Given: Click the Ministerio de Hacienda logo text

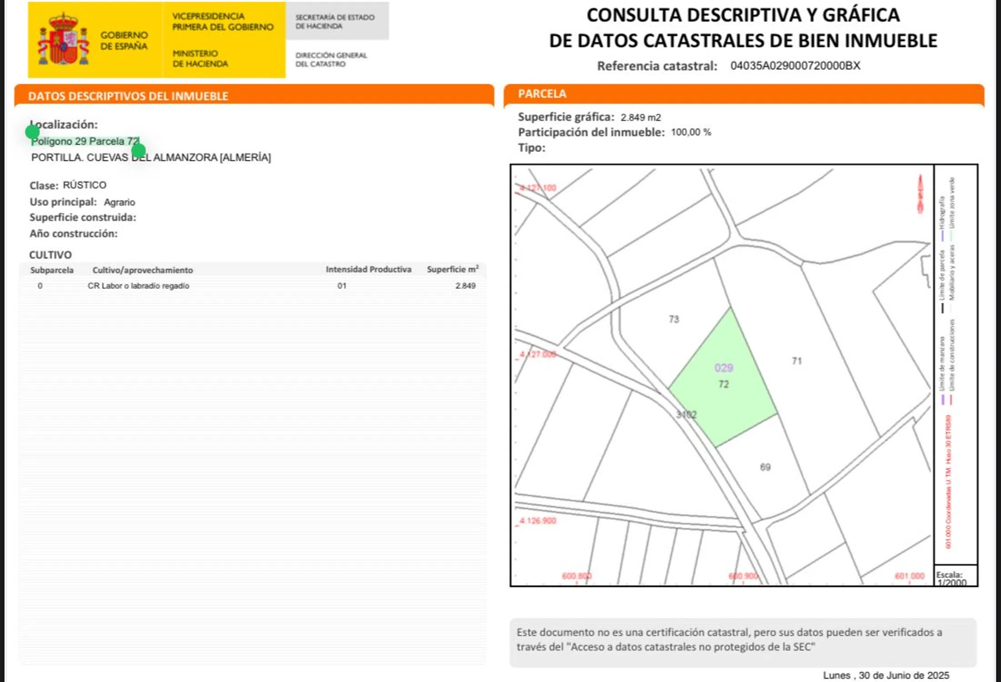Looking at the screenshot, I should click(x=200, y=59).
